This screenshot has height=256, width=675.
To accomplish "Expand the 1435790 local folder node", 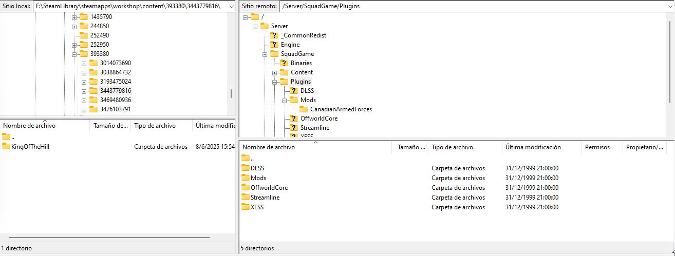I will coord(74,17).
